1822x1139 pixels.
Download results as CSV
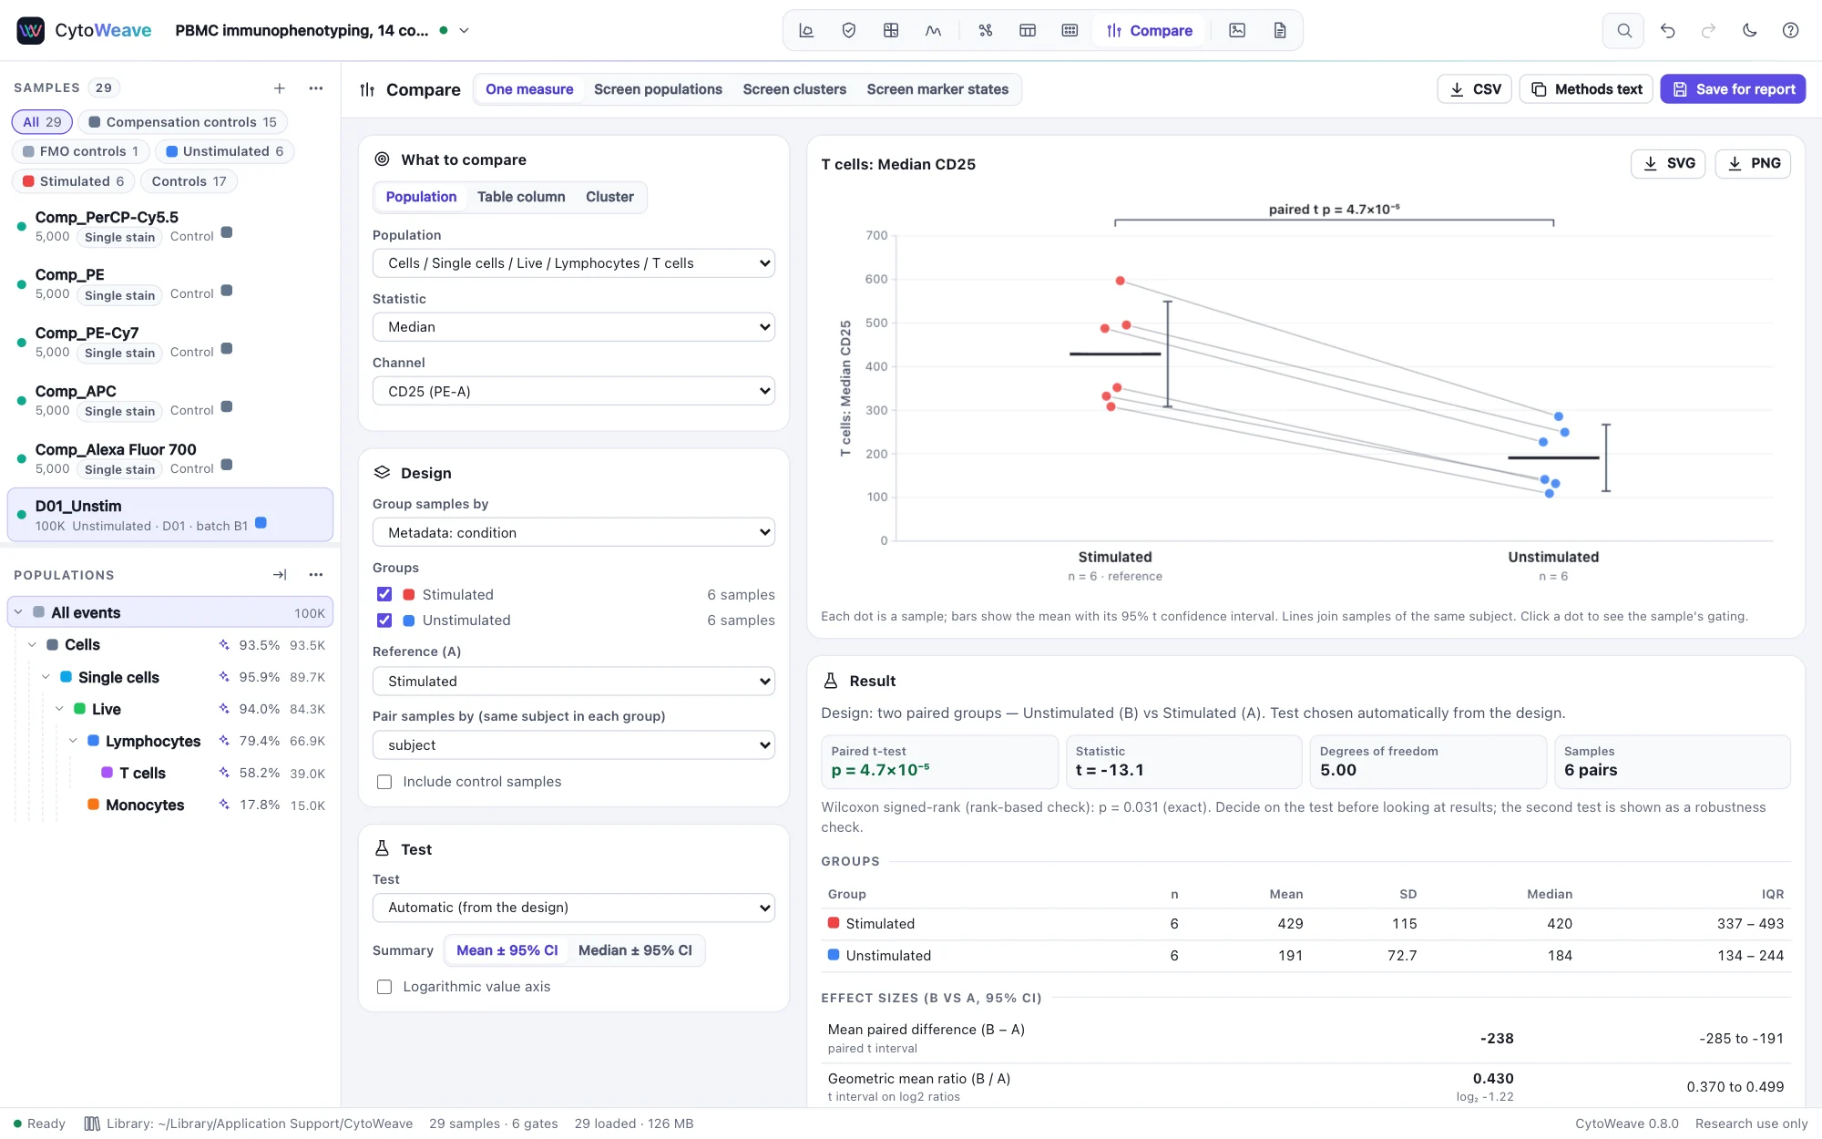1474,89
